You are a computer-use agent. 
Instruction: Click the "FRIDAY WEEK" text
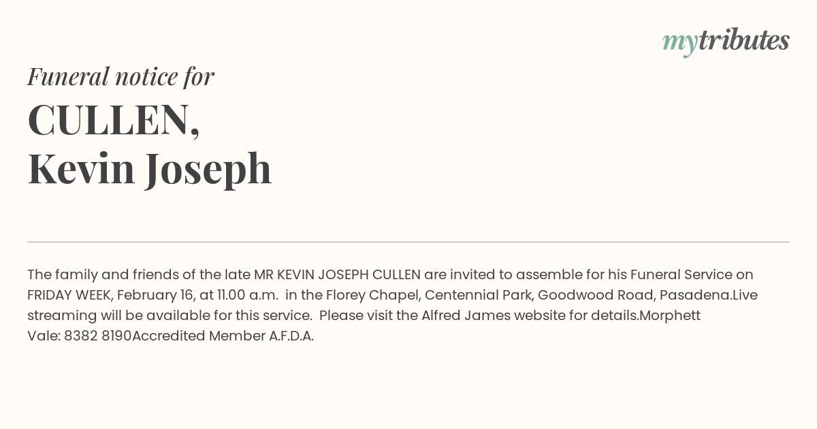point(69,296)
